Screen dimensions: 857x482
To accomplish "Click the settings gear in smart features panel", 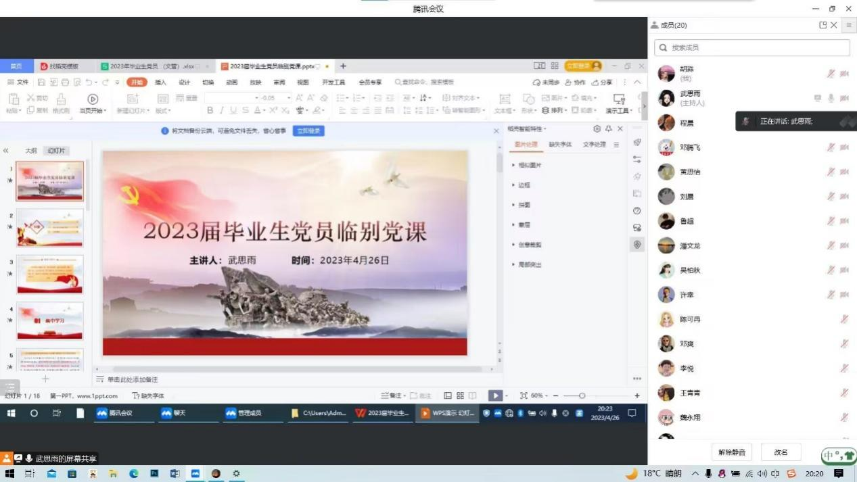I will [597, 128].
